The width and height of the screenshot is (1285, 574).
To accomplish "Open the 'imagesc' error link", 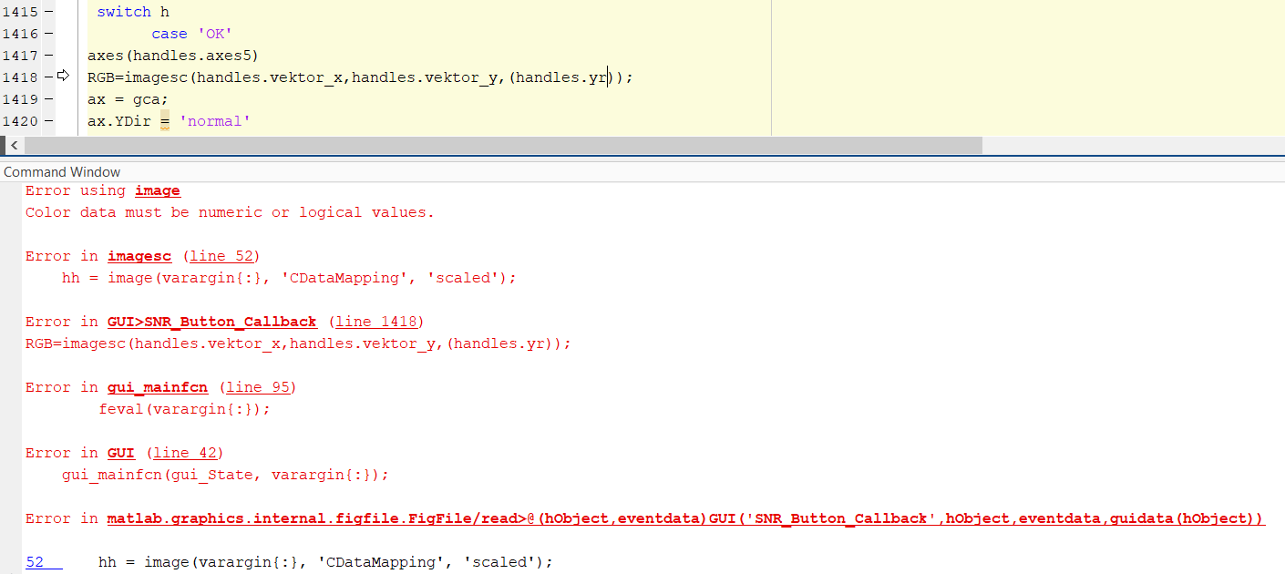I will pyautogui.click(x=139, y=256).
